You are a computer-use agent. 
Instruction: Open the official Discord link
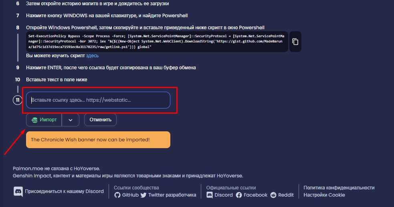click(220, 195)
